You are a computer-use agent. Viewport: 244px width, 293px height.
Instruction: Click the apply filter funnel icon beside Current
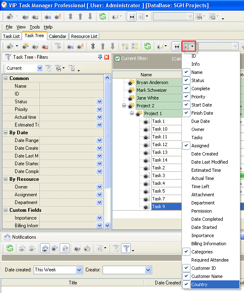48,68
